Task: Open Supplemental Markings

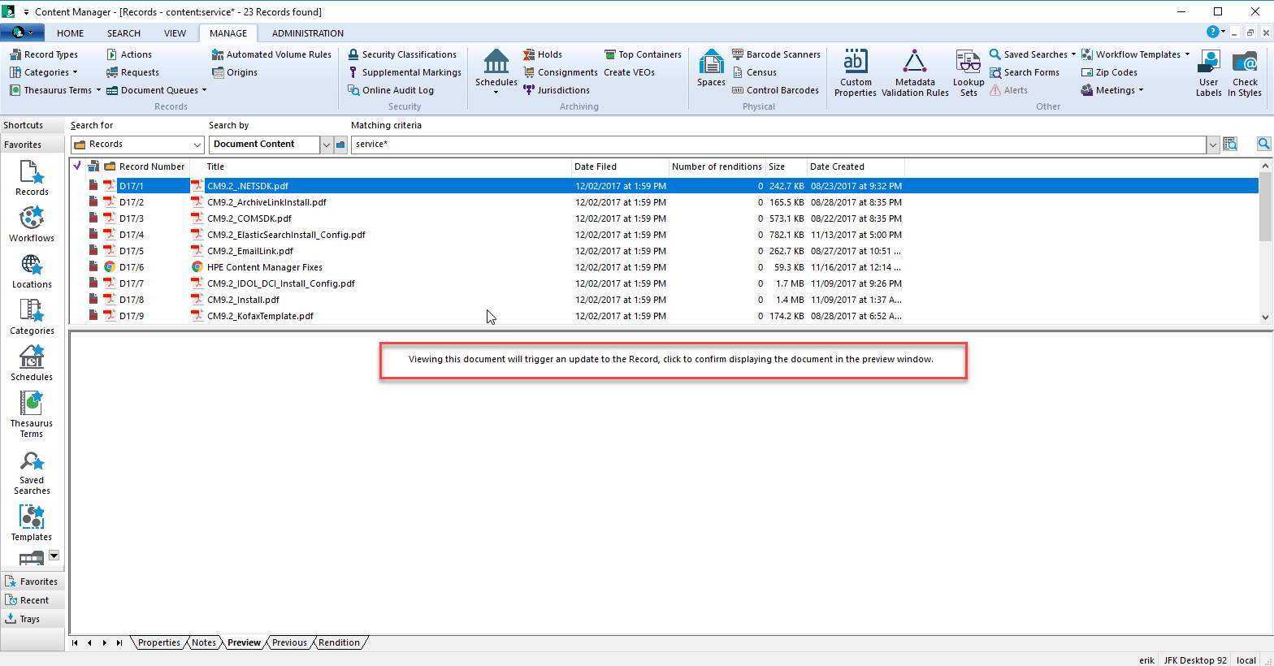Action: 405,72
